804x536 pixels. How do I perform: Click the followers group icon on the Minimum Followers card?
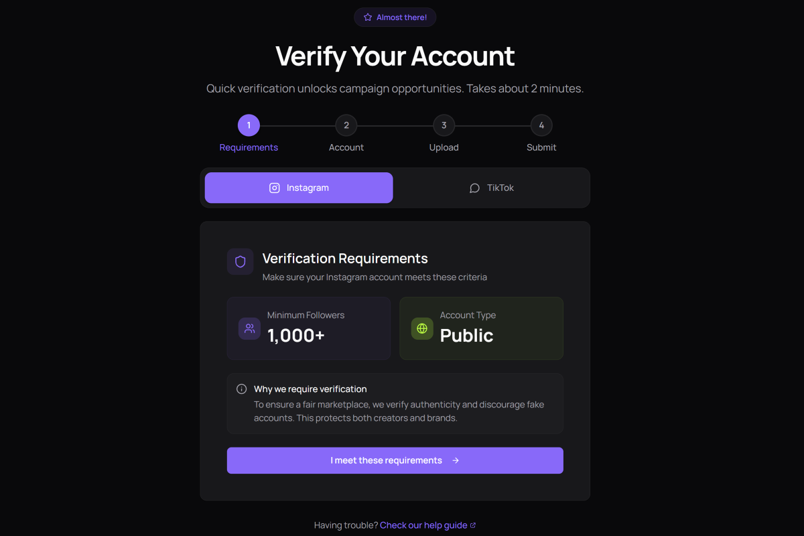pos(249,328)
